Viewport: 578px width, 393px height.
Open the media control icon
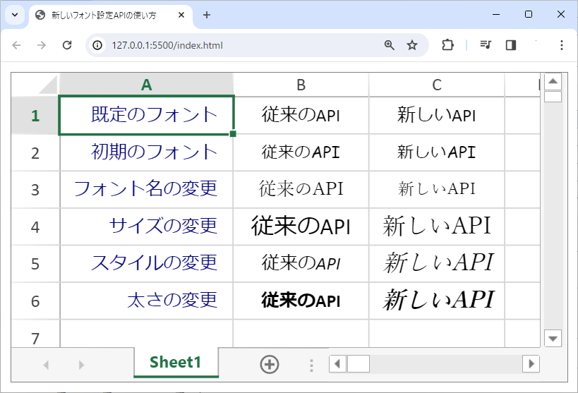(x=486, y=45)
